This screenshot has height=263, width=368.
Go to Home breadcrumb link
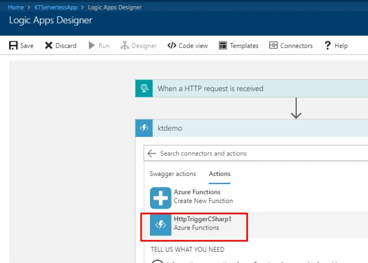click(x=16, y=7)
